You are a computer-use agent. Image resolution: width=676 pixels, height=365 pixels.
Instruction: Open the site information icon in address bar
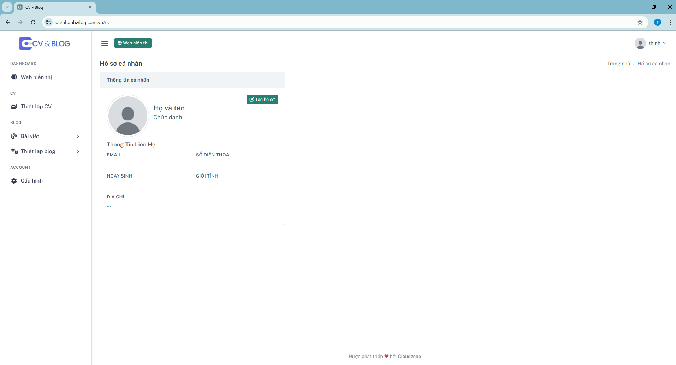pos(49,22)
